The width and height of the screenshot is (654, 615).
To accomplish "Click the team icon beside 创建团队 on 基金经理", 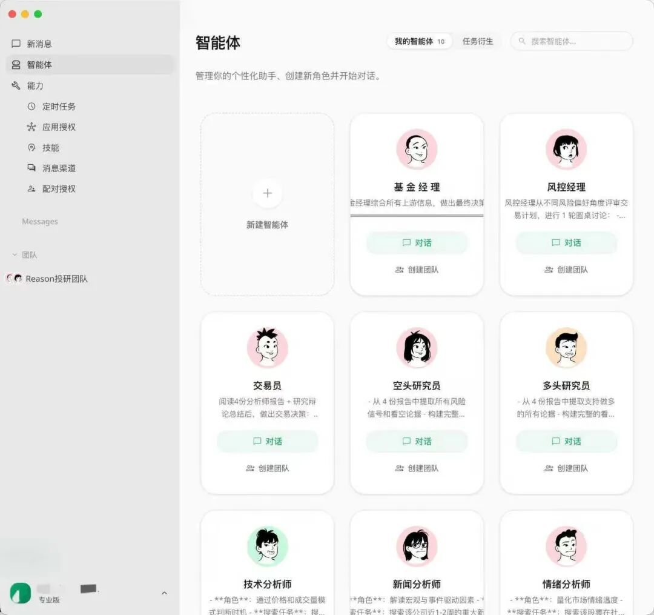I will [x=398, y=270].
